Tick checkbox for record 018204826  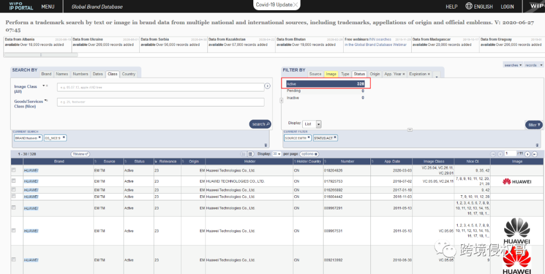[14, 171]
